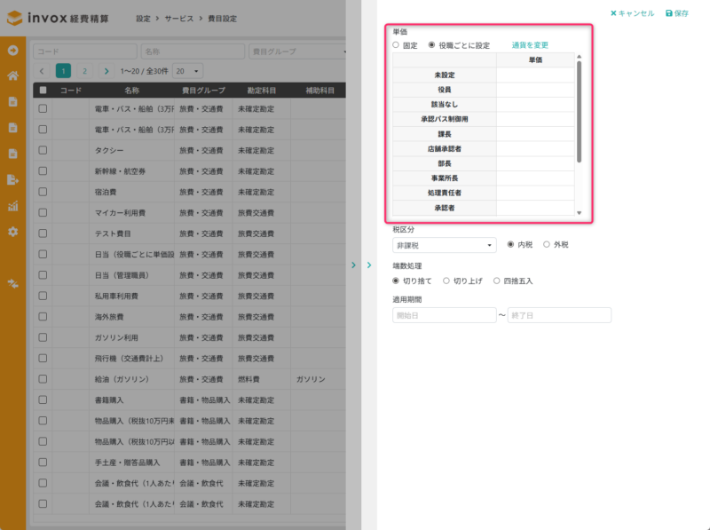Open the 20 items-per-page dropdown
This screenshot has width=710, height=530.
click(188, 70)
